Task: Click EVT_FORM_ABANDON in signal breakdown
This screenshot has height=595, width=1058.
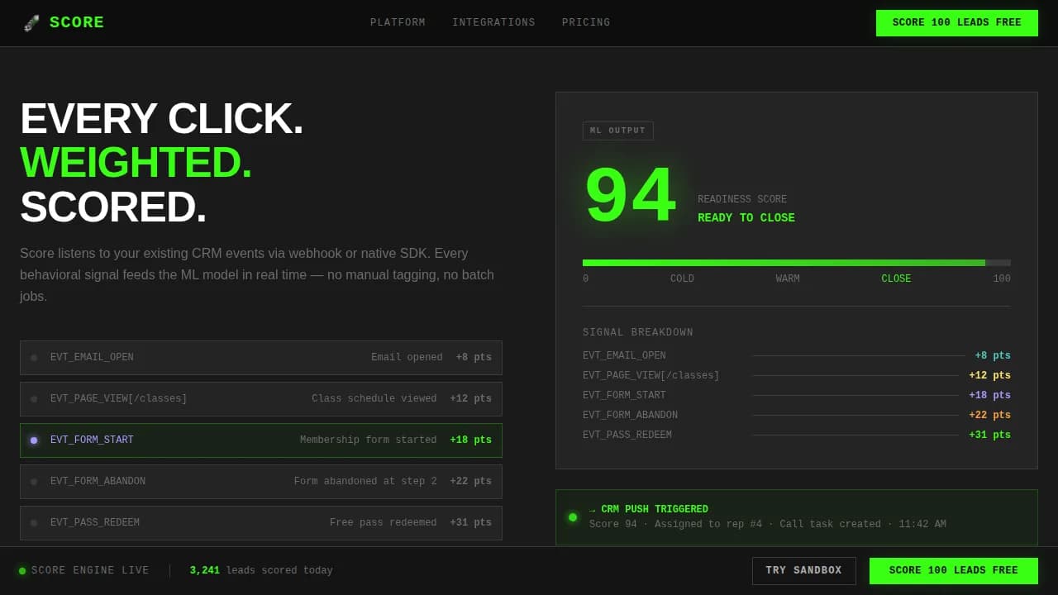Action: click(x=630, y=415)
